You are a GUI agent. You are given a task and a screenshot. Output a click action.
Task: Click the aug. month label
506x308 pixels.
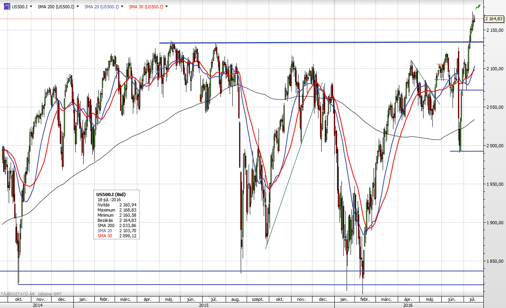(236, 299)
